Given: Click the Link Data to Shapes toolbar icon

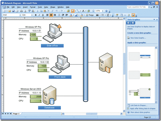Looking at the screenshot, I should (122, 15).
